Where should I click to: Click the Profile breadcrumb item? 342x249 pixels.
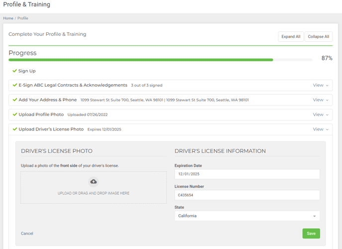[23, 18]
